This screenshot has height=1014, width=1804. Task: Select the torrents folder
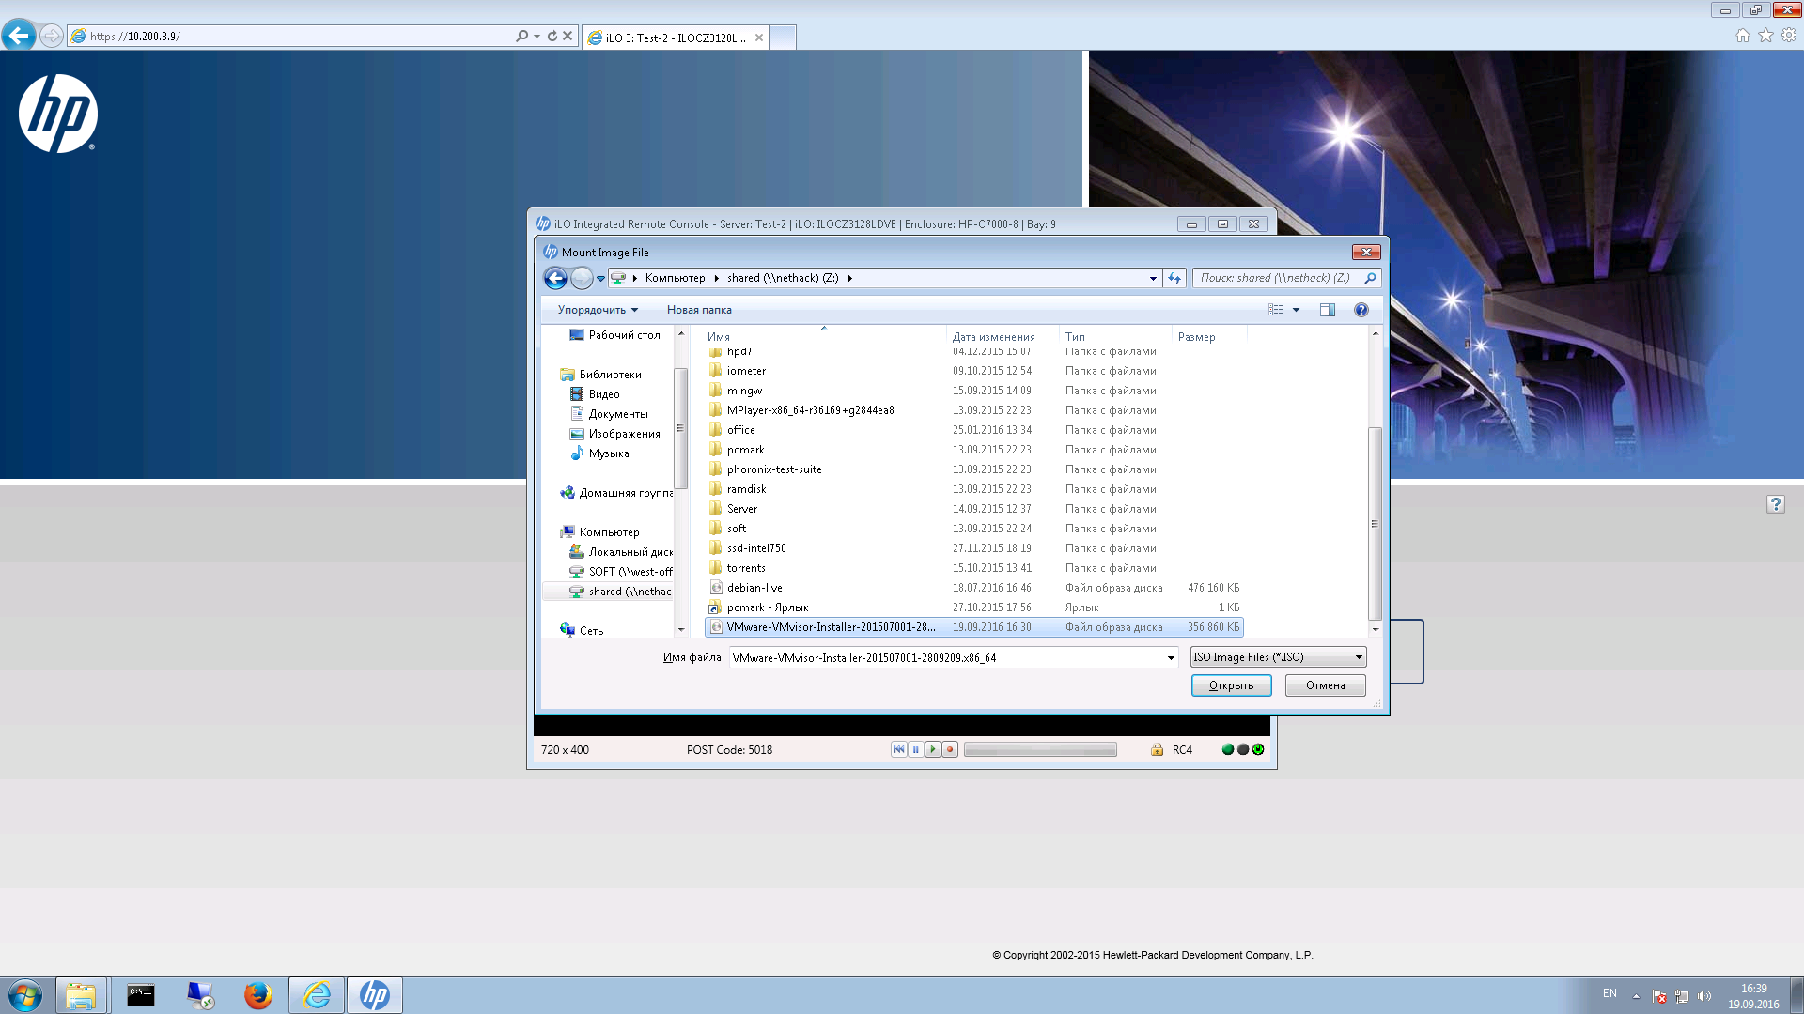click(973, 568)
